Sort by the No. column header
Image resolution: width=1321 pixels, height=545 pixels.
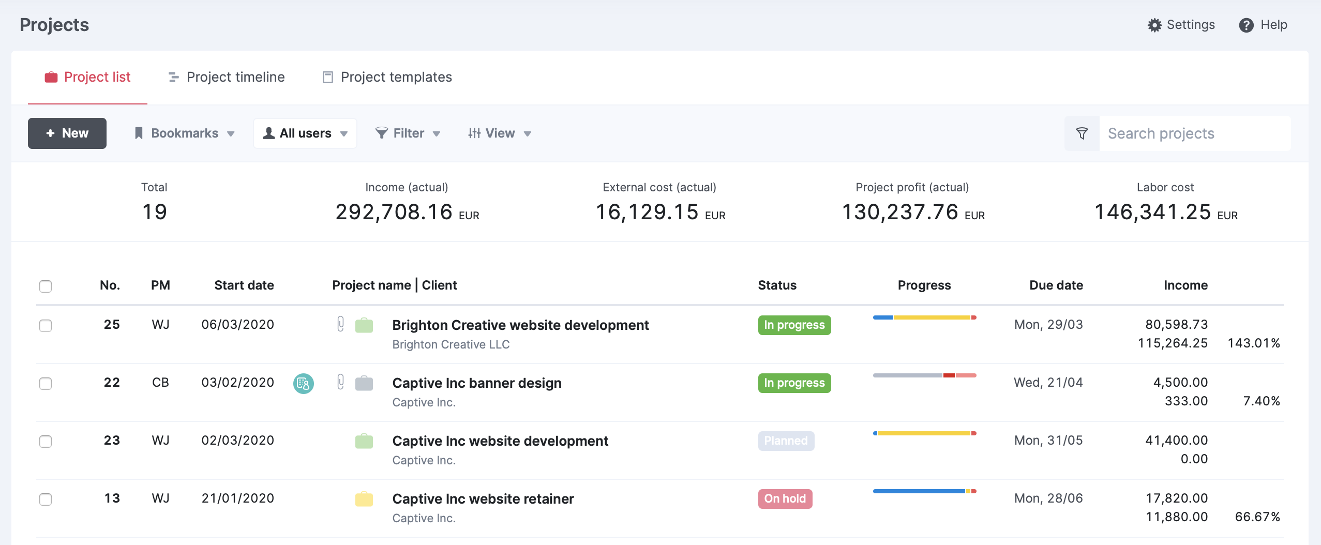point(110,285)
